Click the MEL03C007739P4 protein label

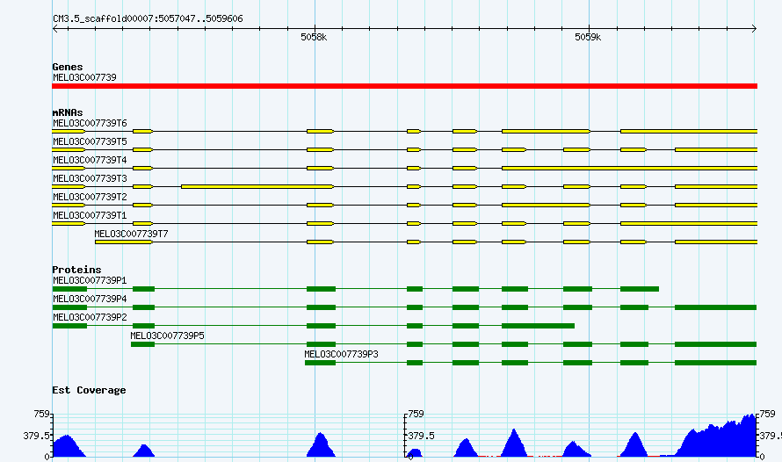pos(90,299)
